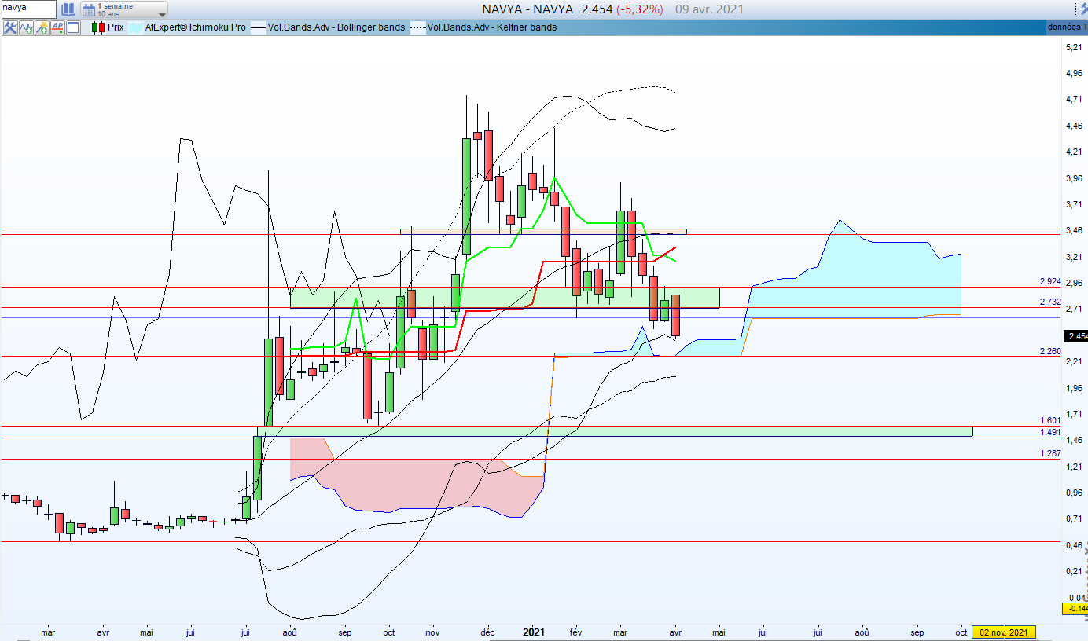
Task: Click the last red weekly candle
Action: 675,314
